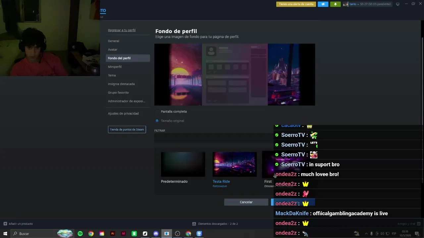The height and width of the screenshot is (238, 424).
Task: Choose the Testa Ride background thumbnail
Action: click(235, 164)
